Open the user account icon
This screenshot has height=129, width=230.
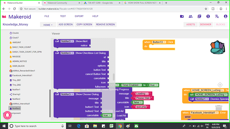[x=225, y=16]
